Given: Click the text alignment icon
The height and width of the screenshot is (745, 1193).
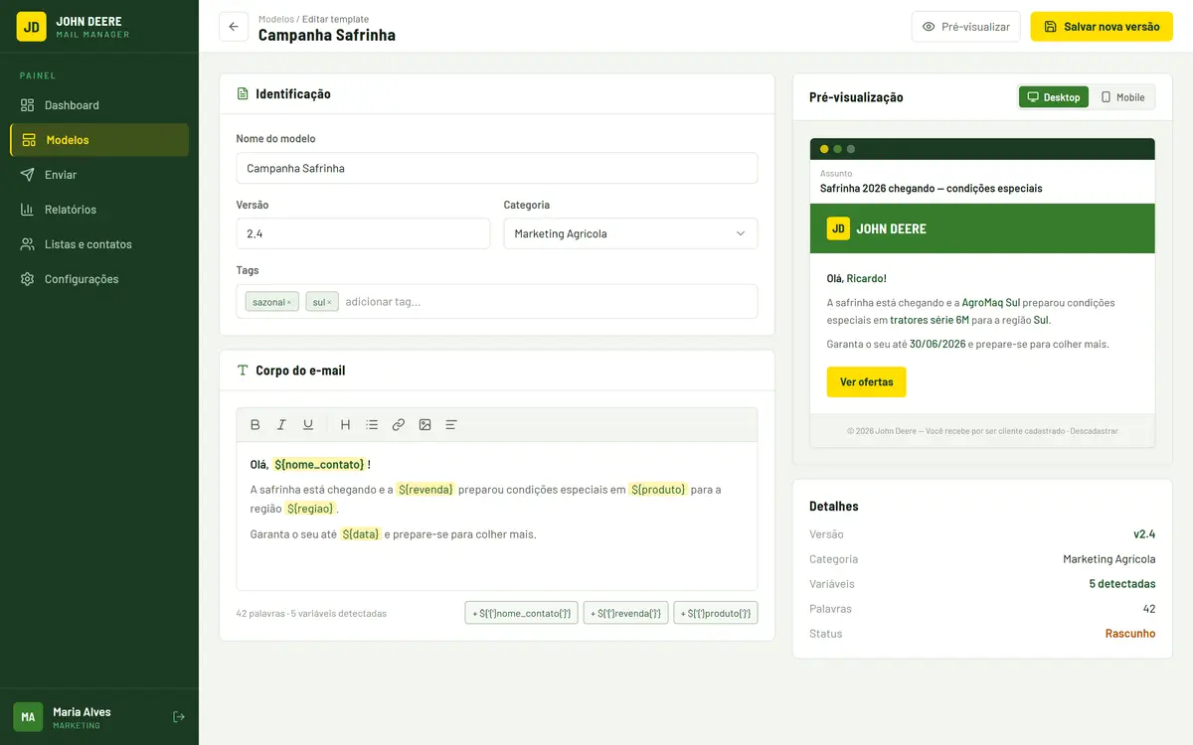Looking at the screenshot, I should tap(451, 424).
